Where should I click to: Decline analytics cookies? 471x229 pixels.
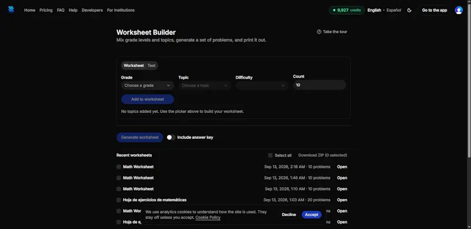click(288, 214)
